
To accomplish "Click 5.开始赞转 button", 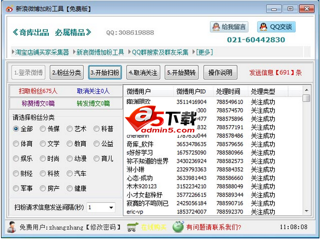I will pyautogui.click(x=182, y=72).
